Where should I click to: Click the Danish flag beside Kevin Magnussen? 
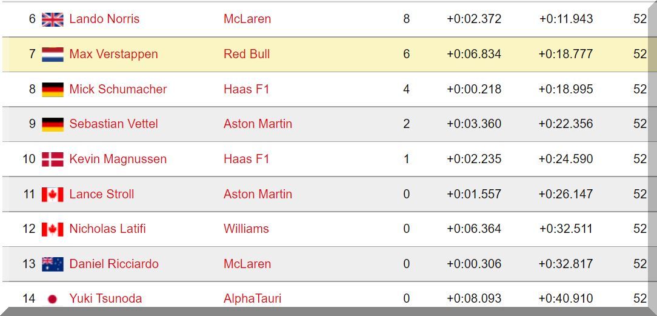coord(53,160)
